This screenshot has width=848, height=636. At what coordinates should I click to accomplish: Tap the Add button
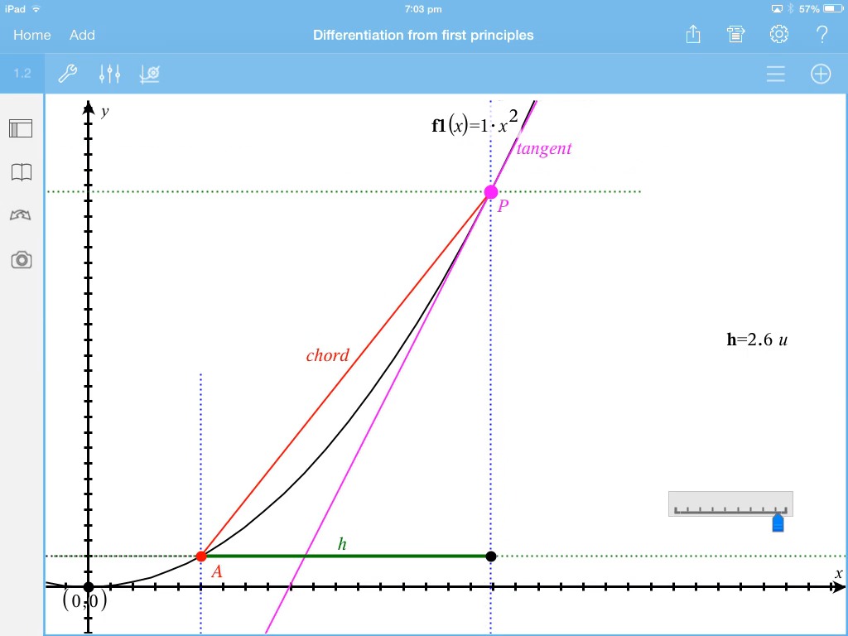pyautogui.click(x=82, y=35)
